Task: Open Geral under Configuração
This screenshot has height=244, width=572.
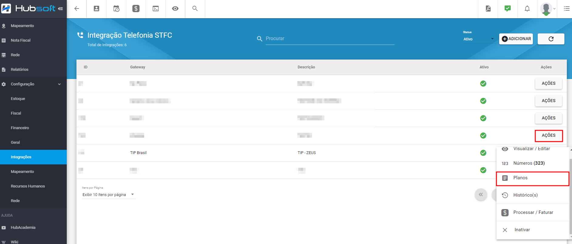Action: coord(33,143)
